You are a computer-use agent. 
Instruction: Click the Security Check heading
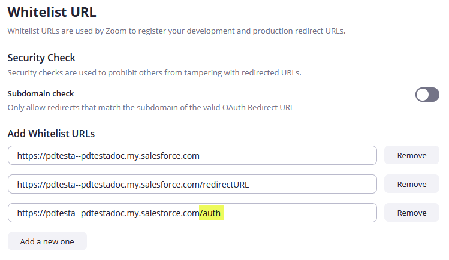pos(41,58)
